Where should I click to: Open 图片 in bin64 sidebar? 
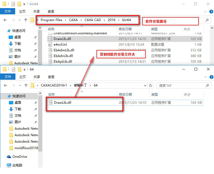coord(17,57)
